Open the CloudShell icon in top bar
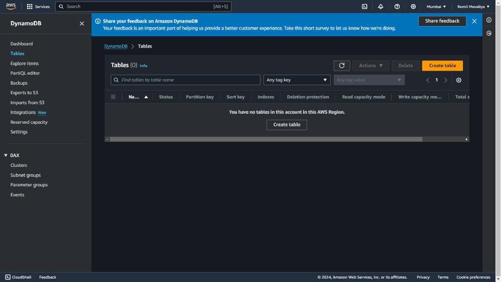The width and height of the screenshot is (501, 282). pos(364,7)
